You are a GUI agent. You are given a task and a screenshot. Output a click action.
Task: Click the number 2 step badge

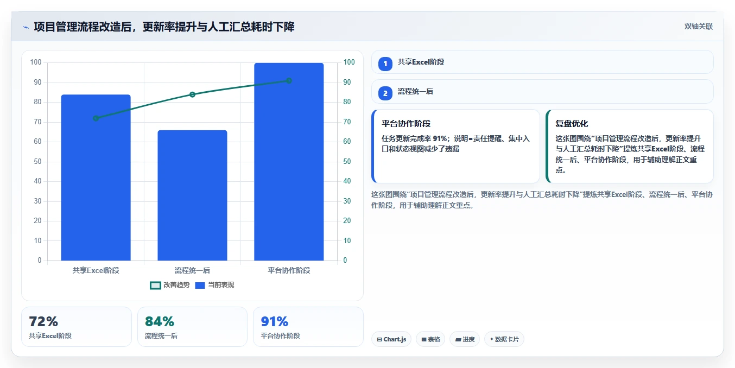click(x=385, y=93)
